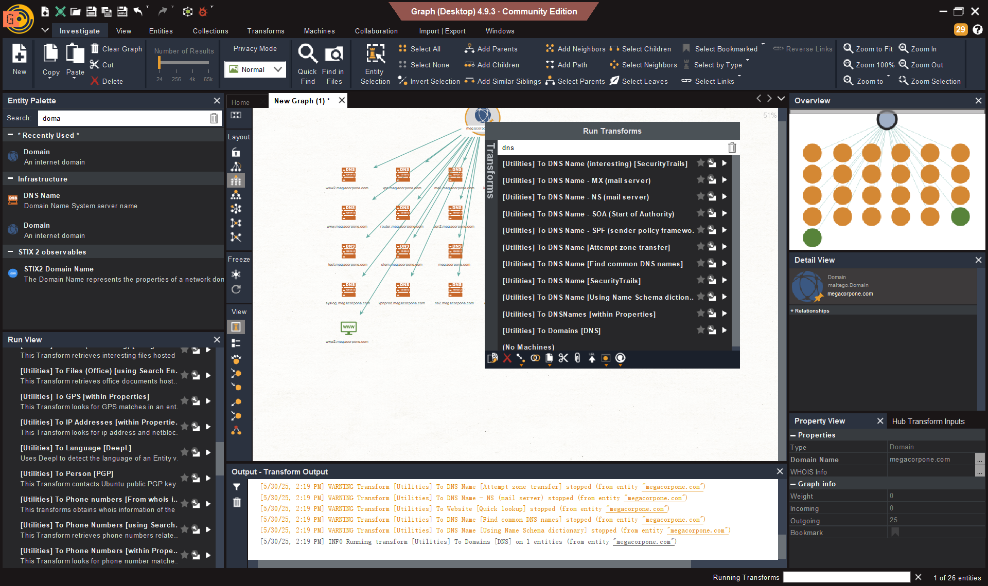Viewport: 988px width, 586px height.
Task: Click the paperclip attach icon in Run Transforms toolbar
Action: tap(577, 358)
